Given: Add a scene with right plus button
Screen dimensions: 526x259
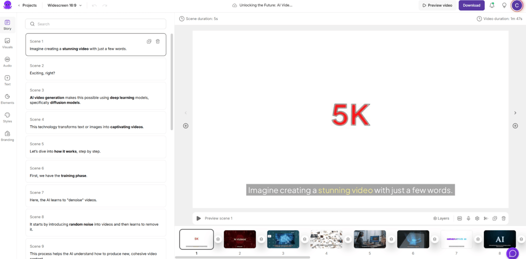Looking at the screenshot, I should pos(515,126).
